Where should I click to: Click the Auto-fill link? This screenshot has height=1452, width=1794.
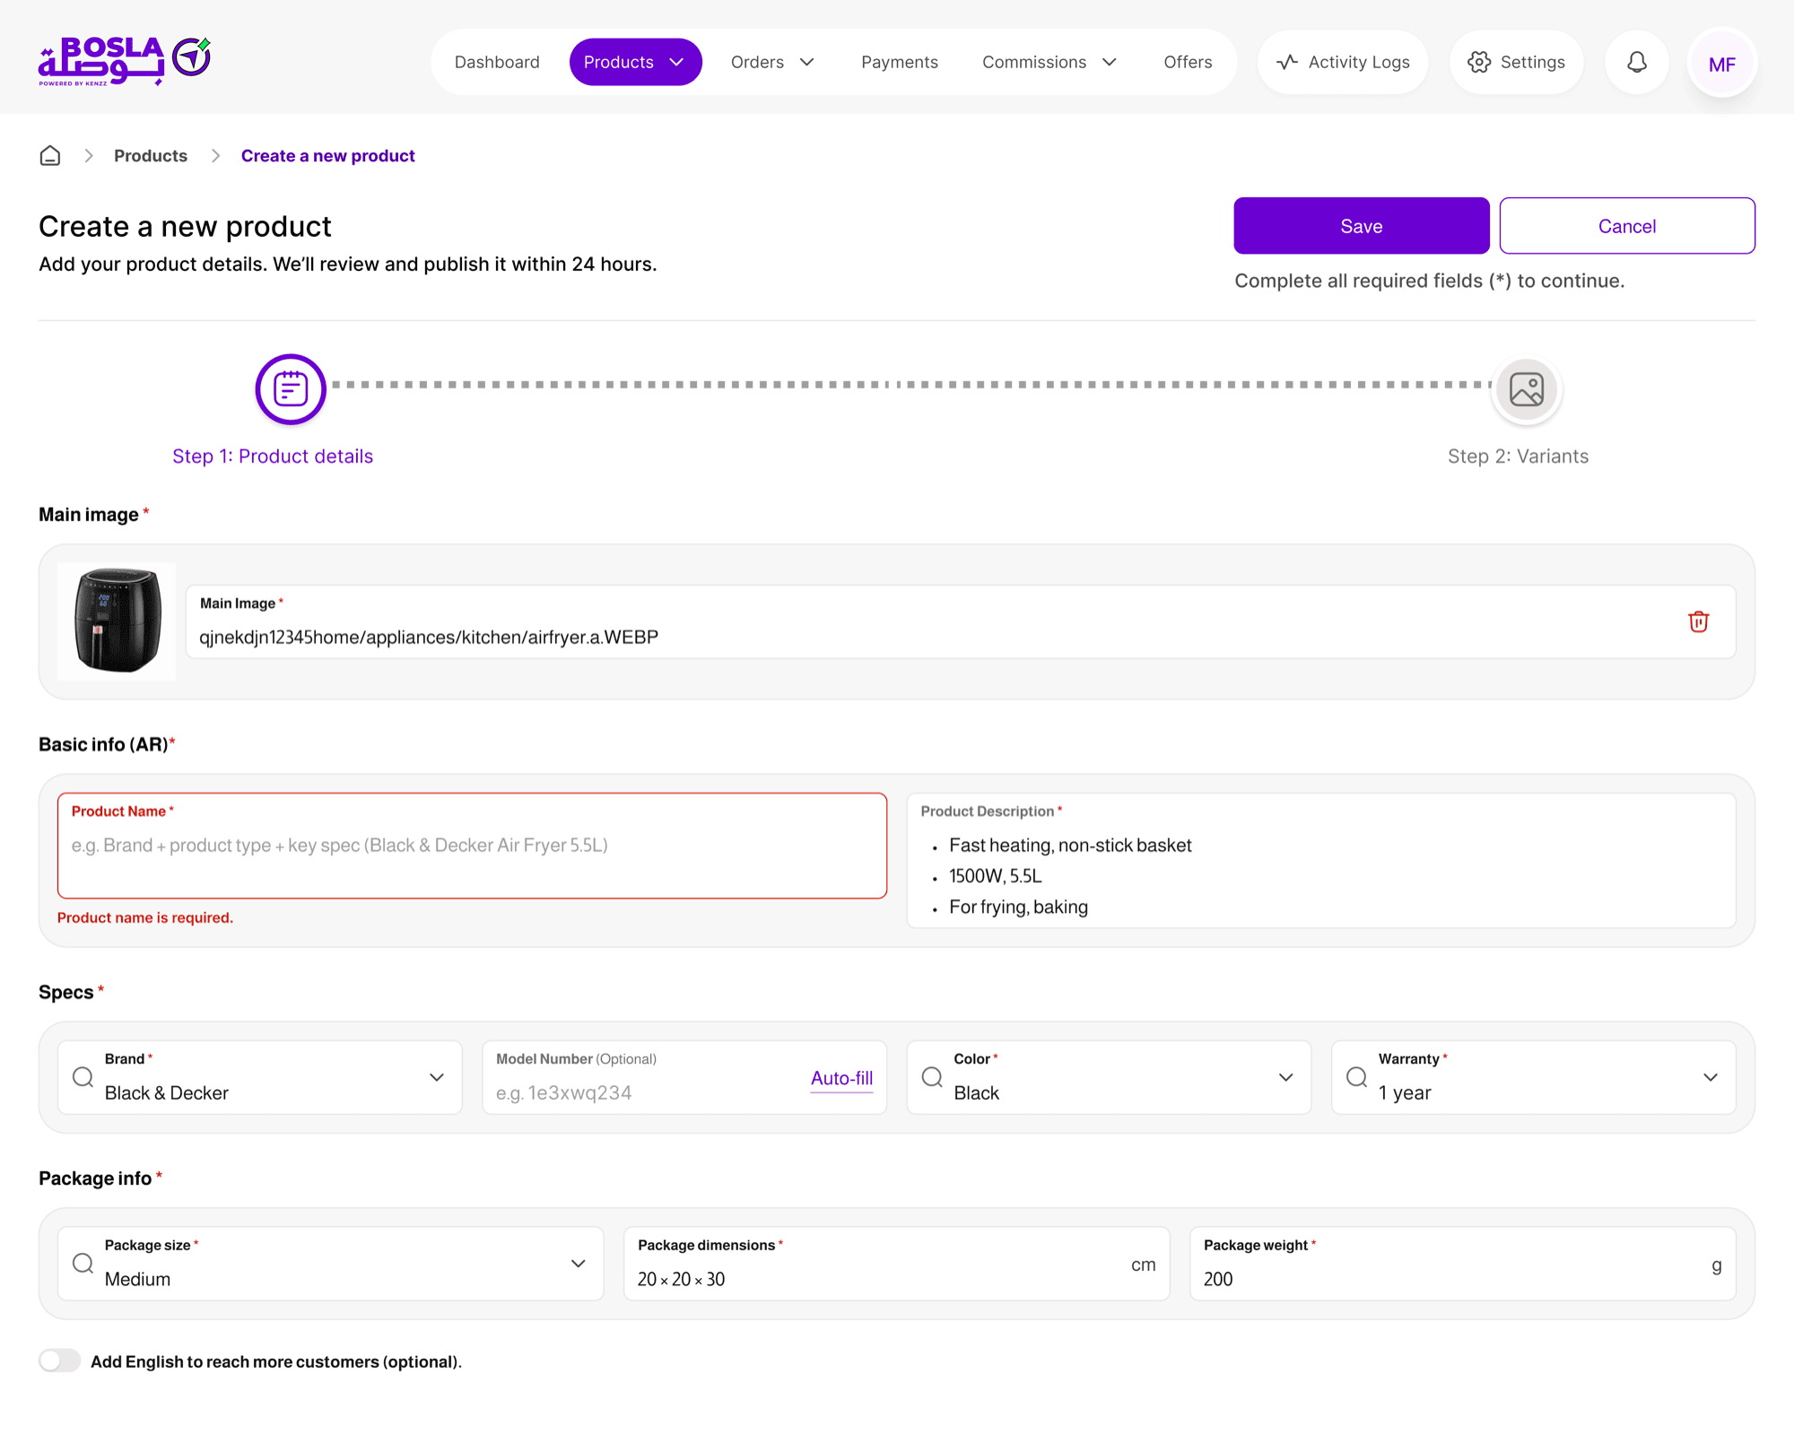[841, 1078]
